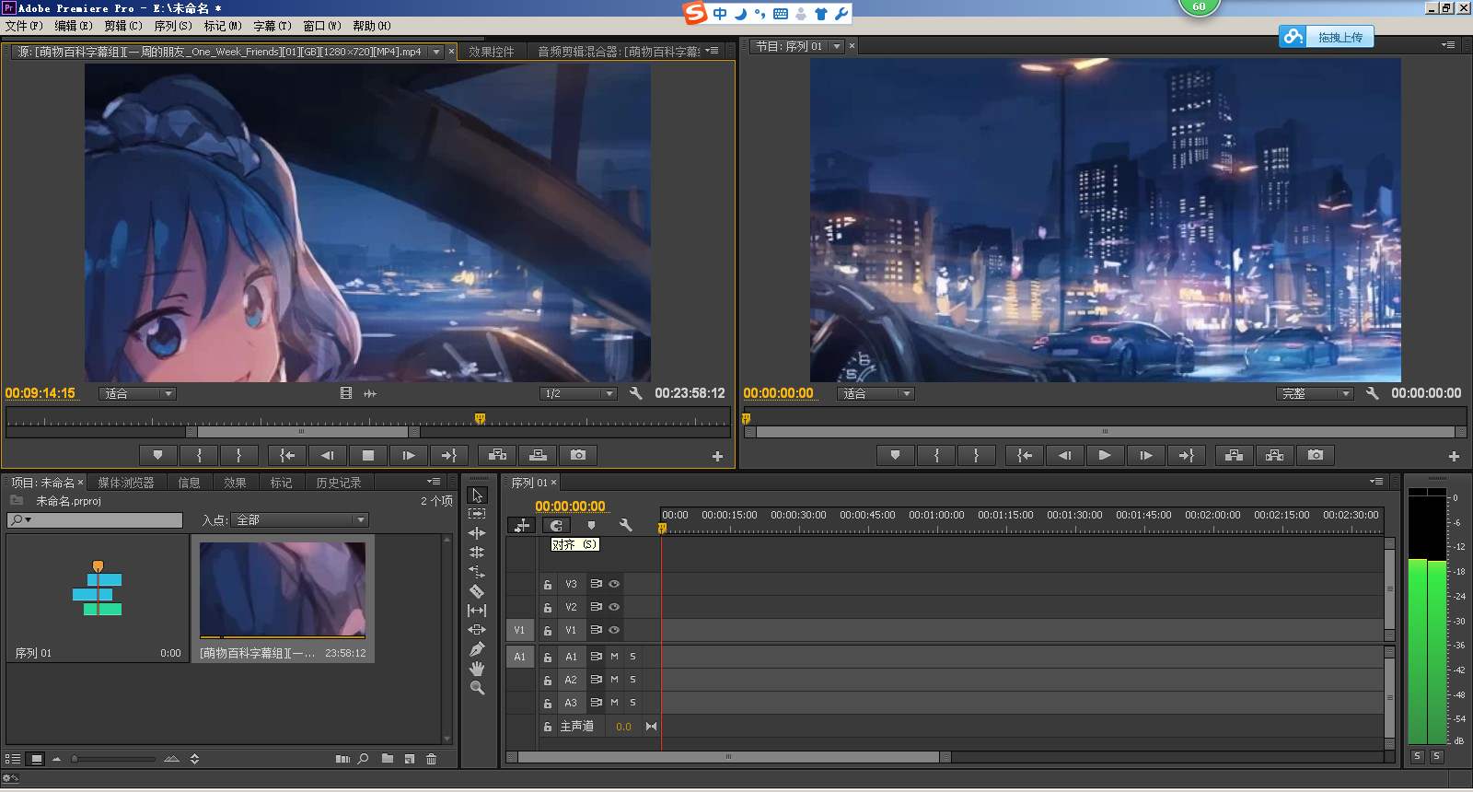Add marker in timeline panel
This screenshot has width=1473, height=792.
pos(591,525)
